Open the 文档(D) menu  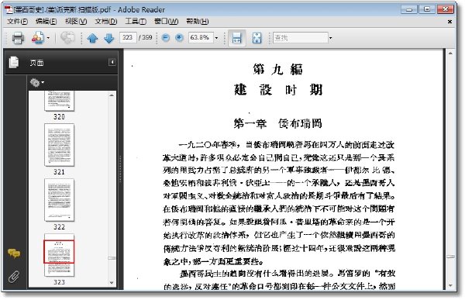pos(106,22)
